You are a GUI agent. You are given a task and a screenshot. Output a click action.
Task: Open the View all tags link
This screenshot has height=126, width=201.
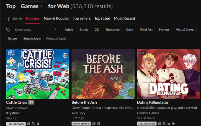tap(56, 38)
